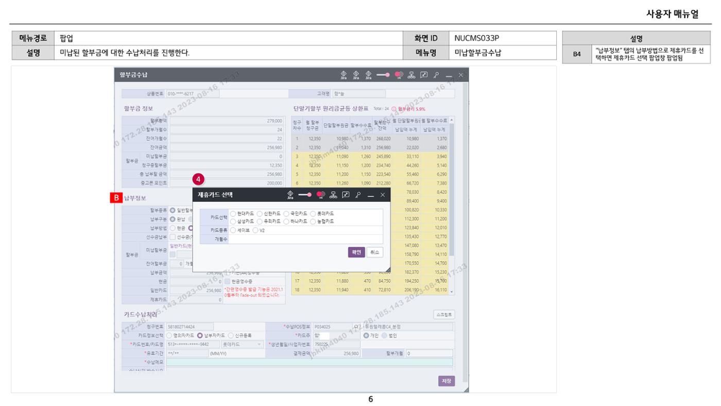Click the Jira icon in 제휴카드 선택 popup
This screenshot has height=406, width=721.
pos(290,195)
